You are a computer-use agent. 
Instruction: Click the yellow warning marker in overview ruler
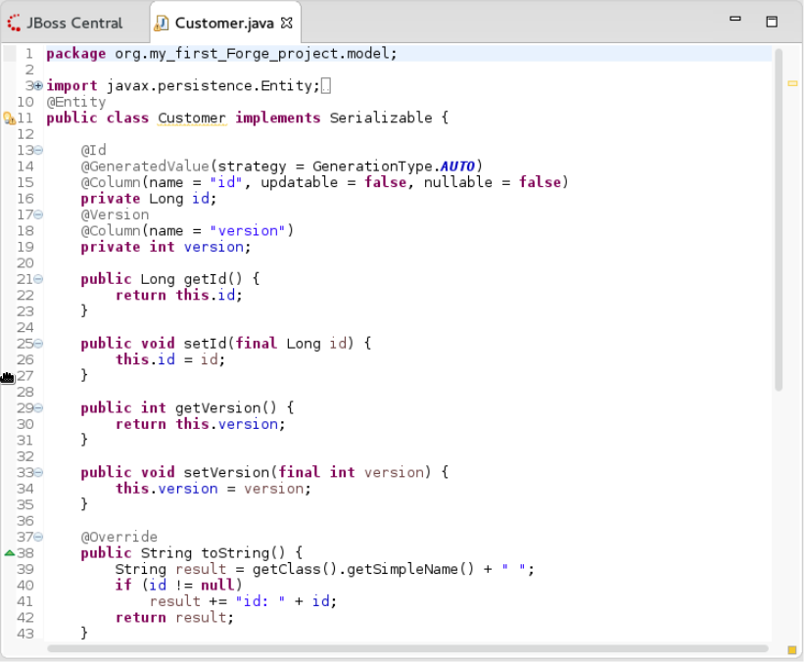792,83
